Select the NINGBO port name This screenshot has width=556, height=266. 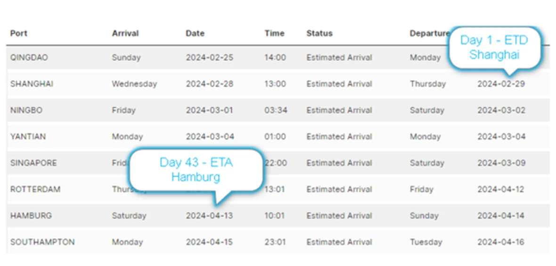pyautogui.click(x=26, y=110)
